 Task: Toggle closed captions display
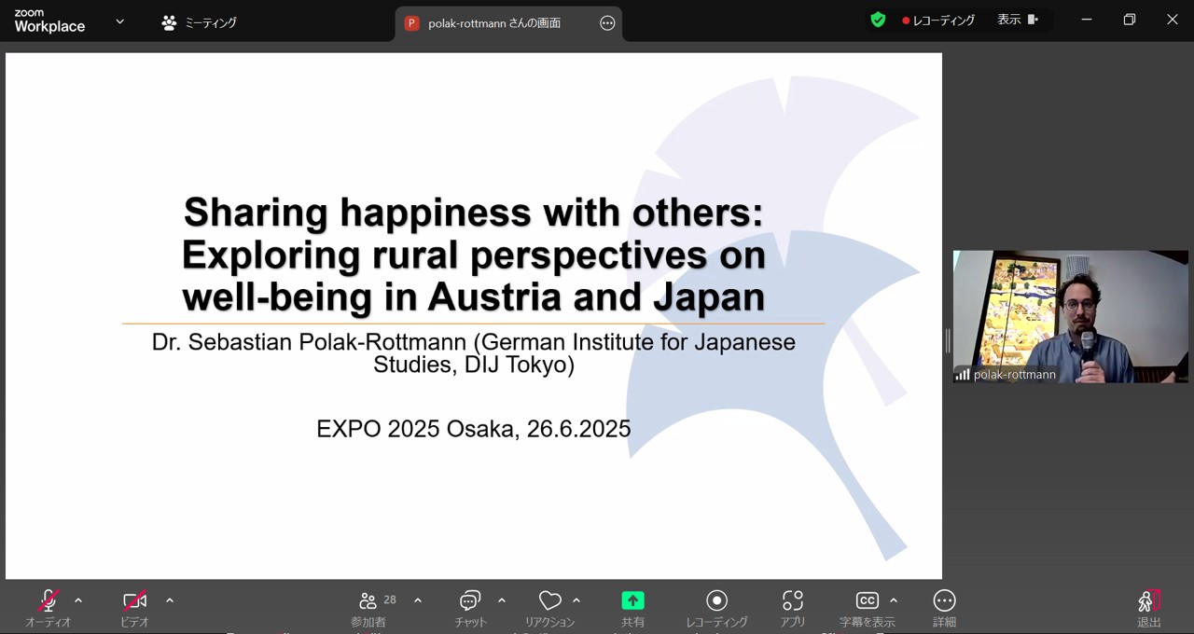[x=867, y=601]
